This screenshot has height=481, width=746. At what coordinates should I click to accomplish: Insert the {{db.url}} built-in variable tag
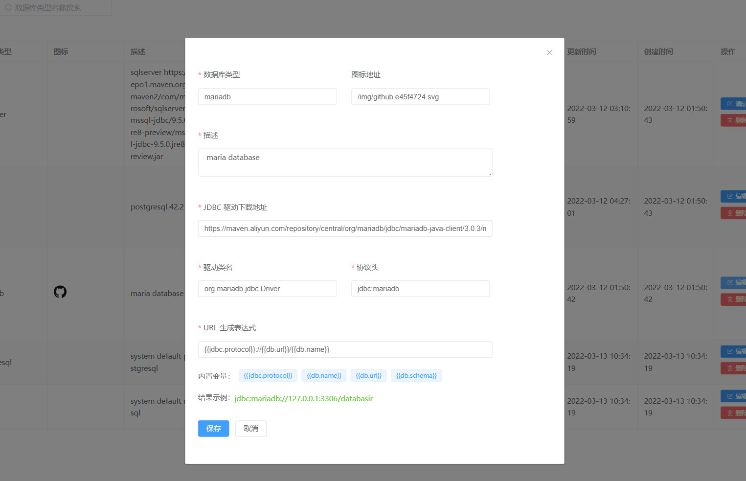(368, 375)
